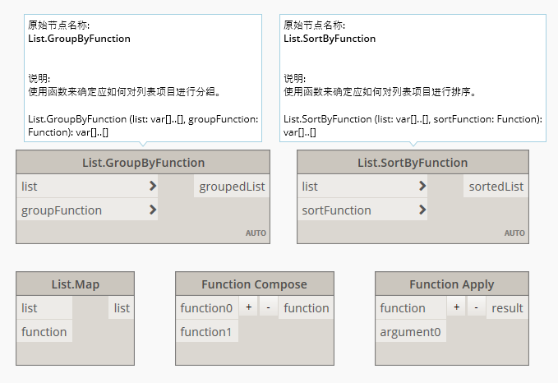The image size is (558, 383).
Task: Toggle AUTO lacing on List.SortByFunction node
Action: point(514,233)
